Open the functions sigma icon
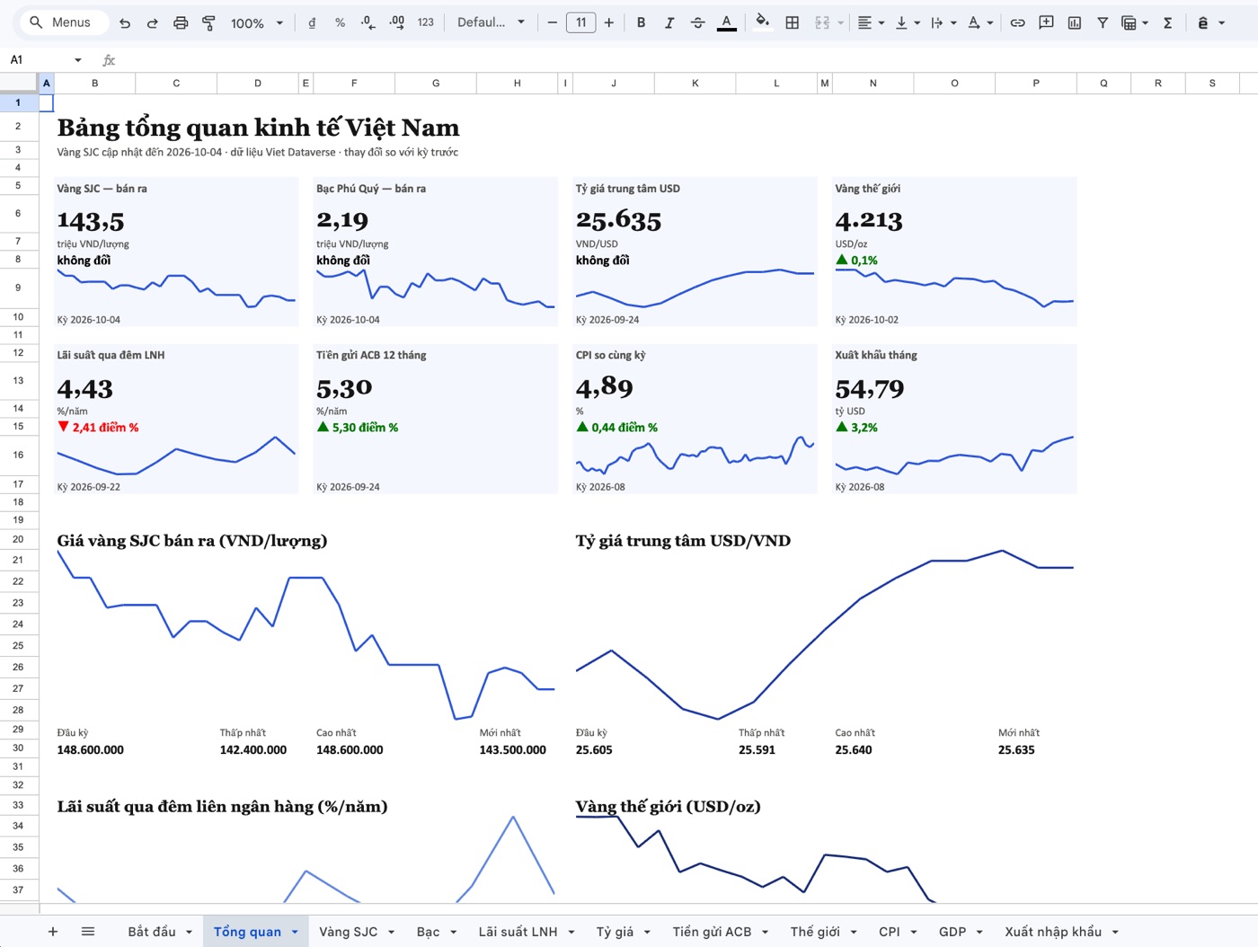The height and width of the screenshot is (947, 1258). tap(1167, 22)
